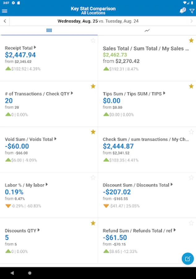
Task: Open the filter funnel icon
Action: click(x=192, y=11)
